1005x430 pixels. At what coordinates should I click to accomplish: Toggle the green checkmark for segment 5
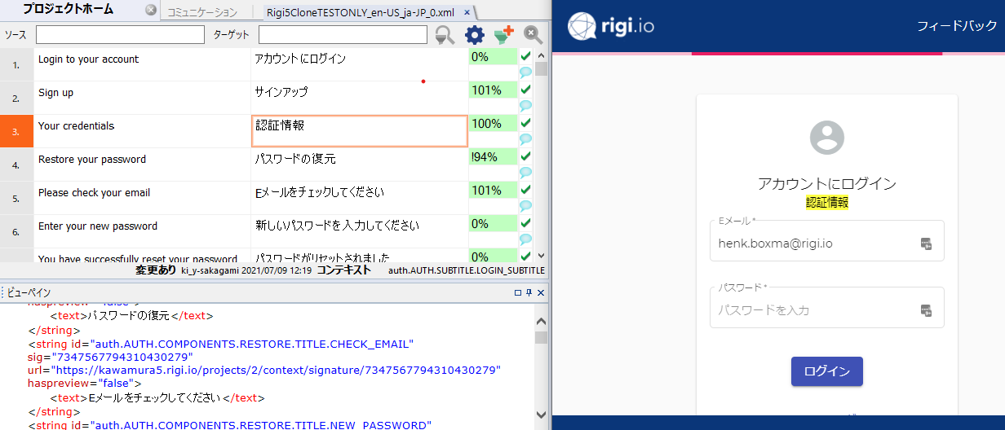525,190
